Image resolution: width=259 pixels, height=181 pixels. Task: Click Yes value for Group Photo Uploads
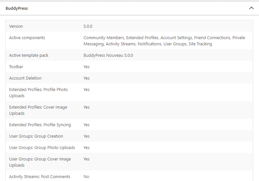(86, 148)
